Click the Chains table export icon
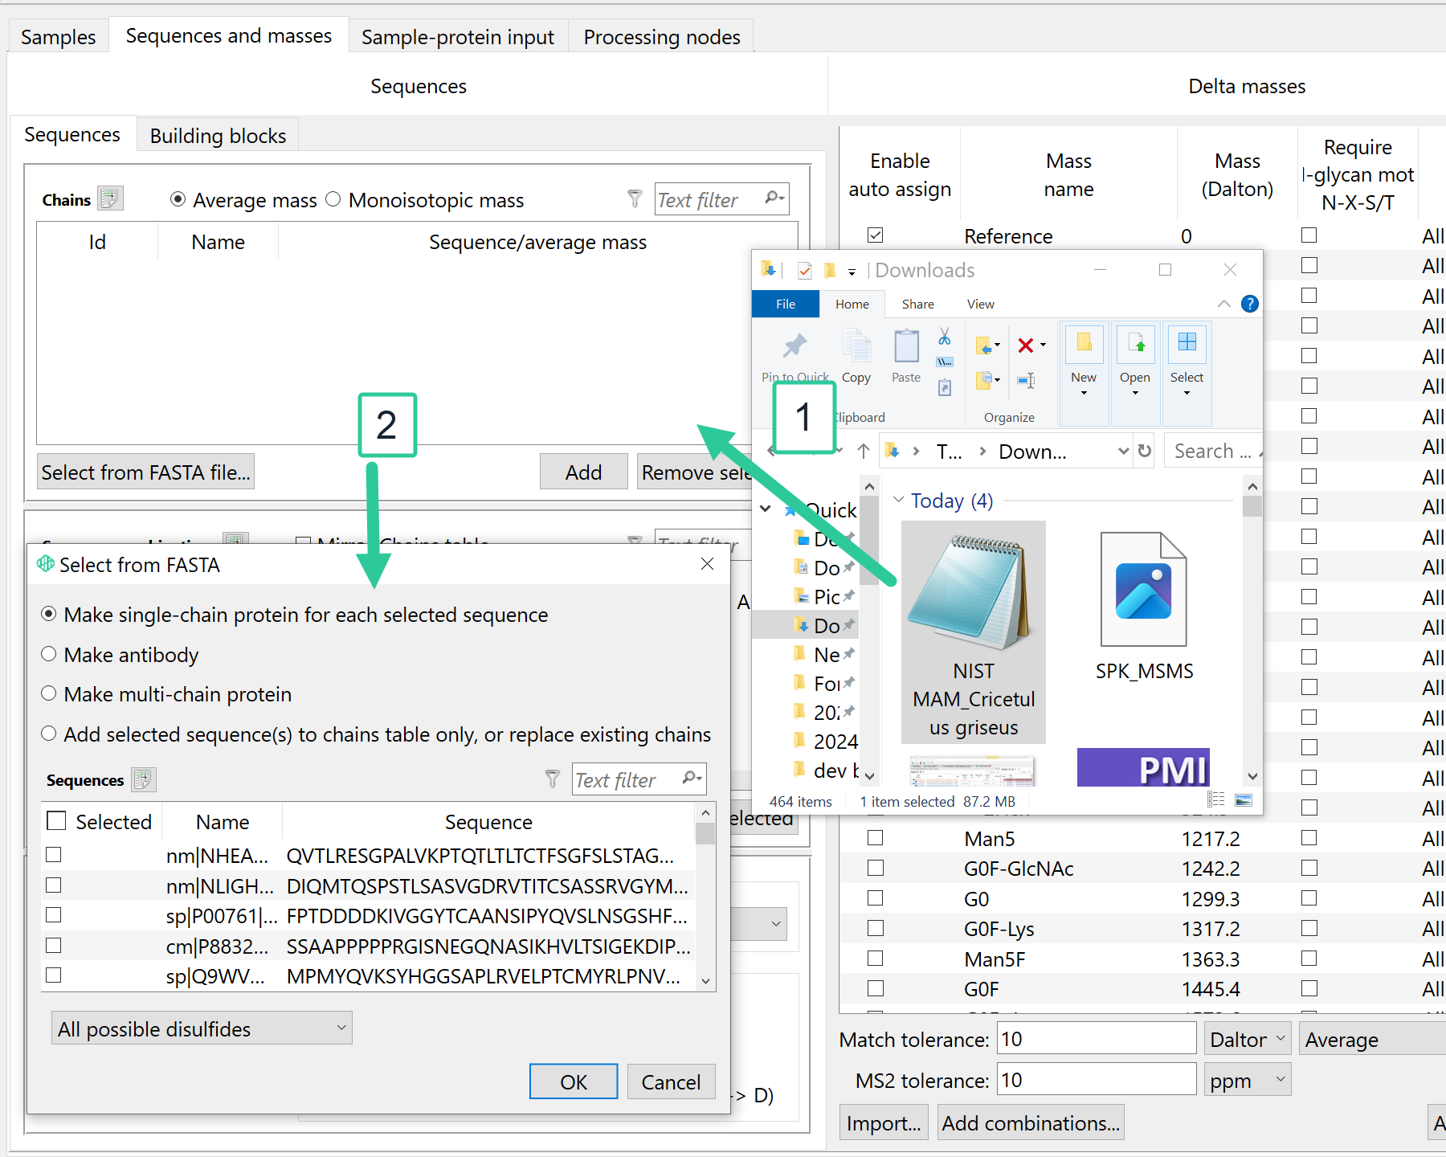 (110, 198)
